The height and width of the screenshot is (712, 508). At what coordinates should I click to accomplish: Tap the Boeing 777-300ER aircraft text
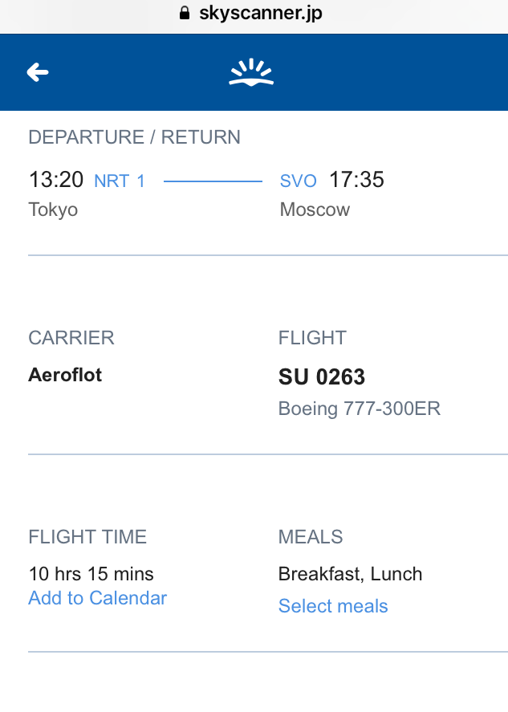pos(359,409)
